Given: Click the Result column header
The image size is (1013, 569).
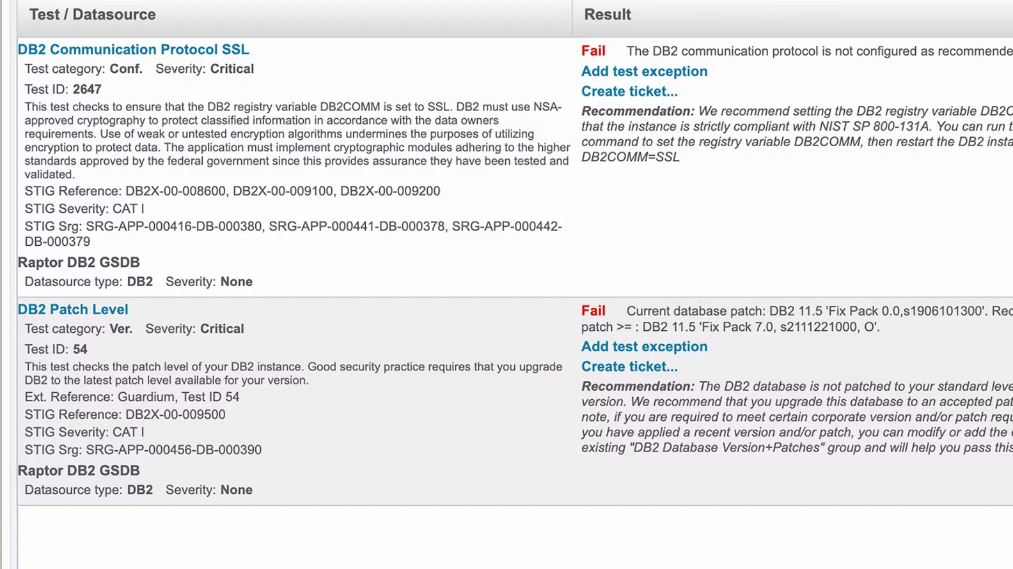Looking at the screenshot, I should coord(607,15).
